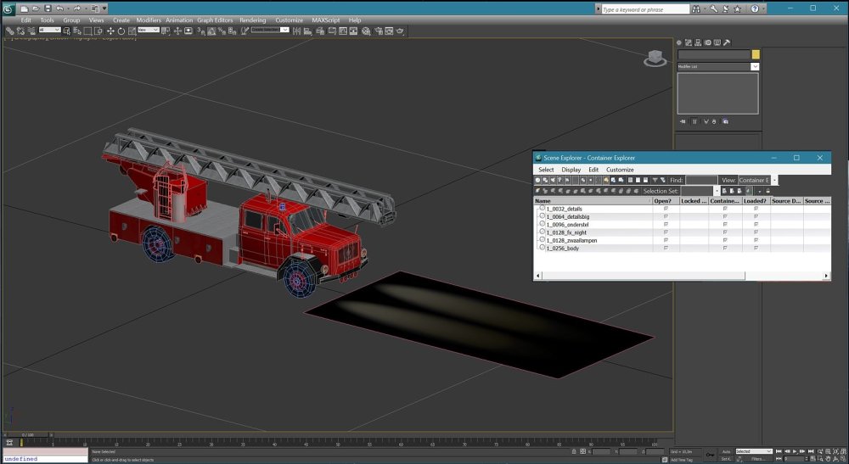Toggle Container checkbox for 1_0128_fx_night
Screen dimensions: 849x464
[x=724, y=232]
